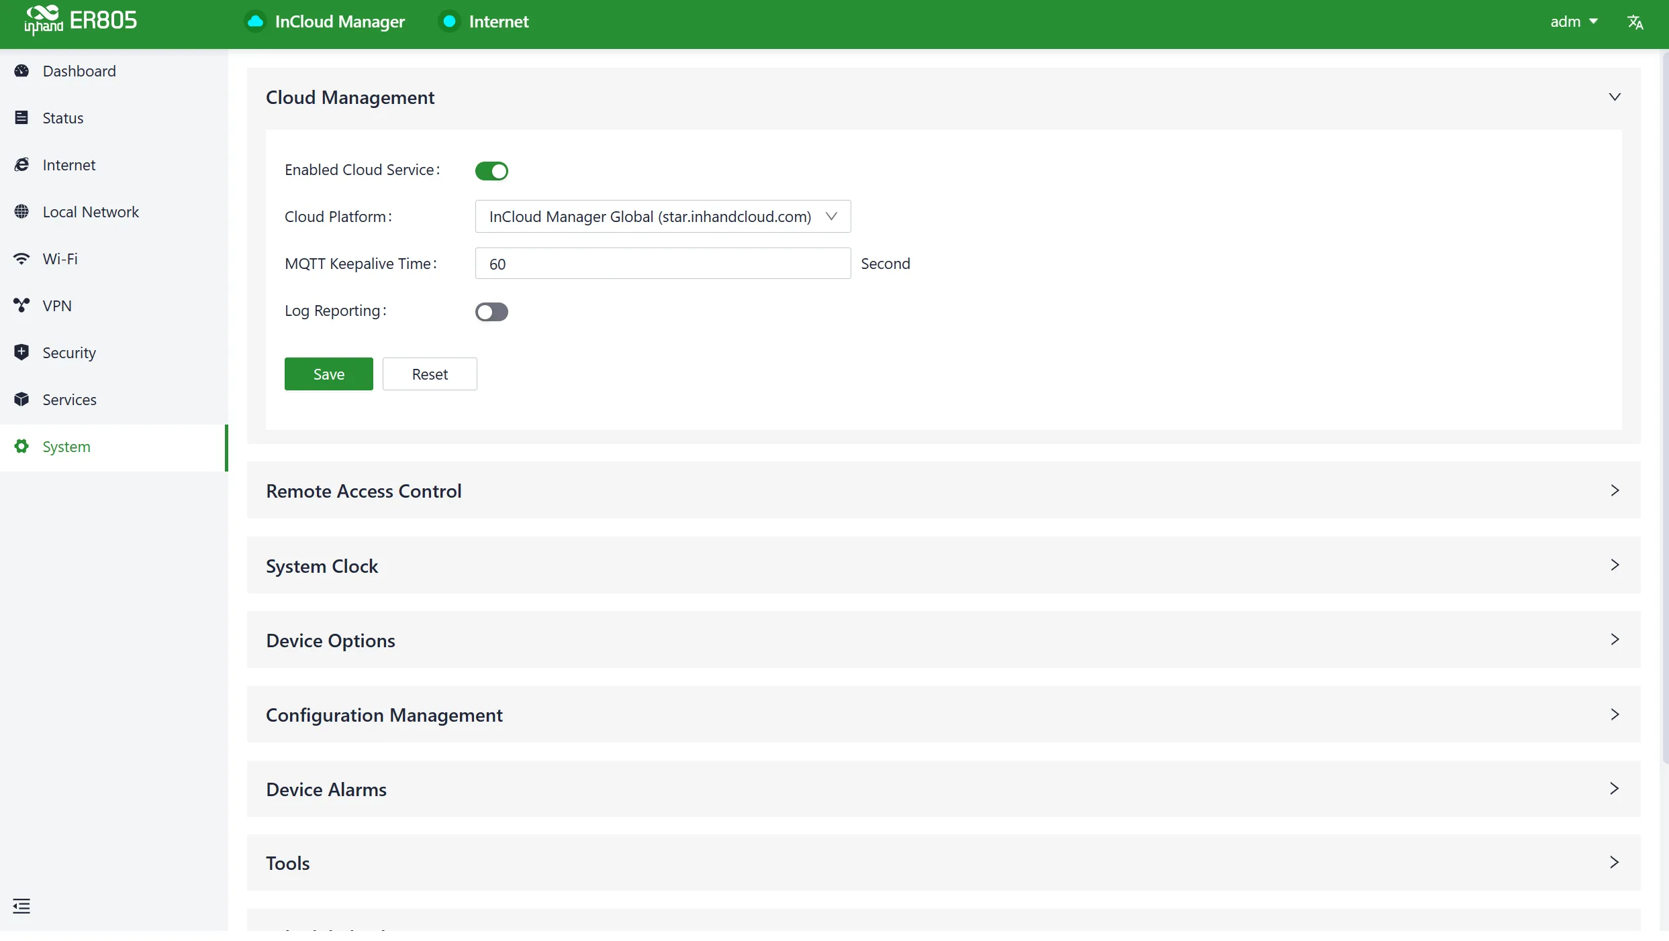This screenshot has height=941, width=1669.
Task: Click the page vertical scrollbar
Action: [1665, 409]
